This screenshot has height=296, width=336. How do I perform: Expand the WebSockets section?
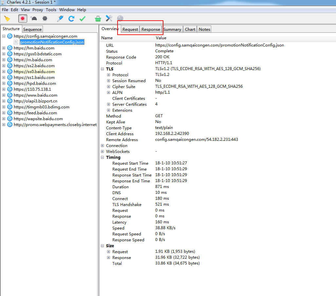(x=103, y=151)
